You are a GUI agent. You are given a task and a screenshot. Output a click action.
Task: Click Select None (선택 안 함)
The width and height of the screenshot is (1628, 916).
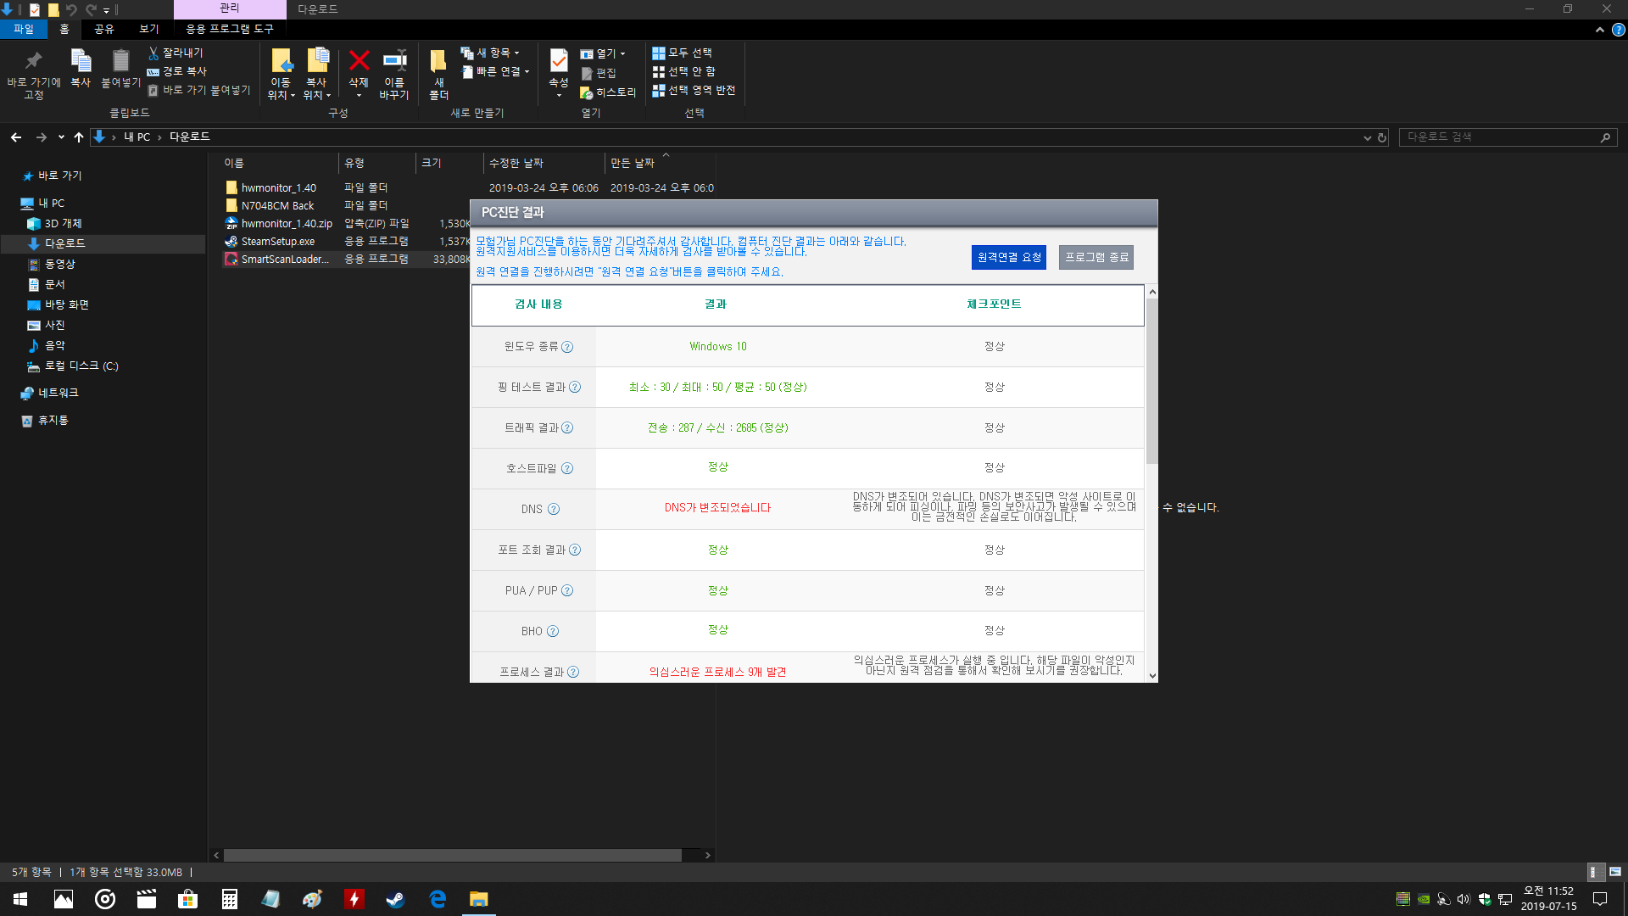pos(684,71)
